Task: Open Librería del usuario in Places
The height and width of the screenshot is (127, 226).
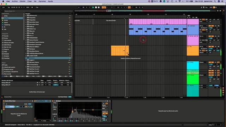Action: (x=10, y=67)
